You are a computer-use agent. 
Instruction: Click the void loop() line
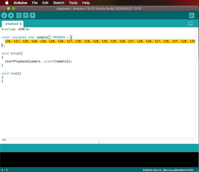11,73
